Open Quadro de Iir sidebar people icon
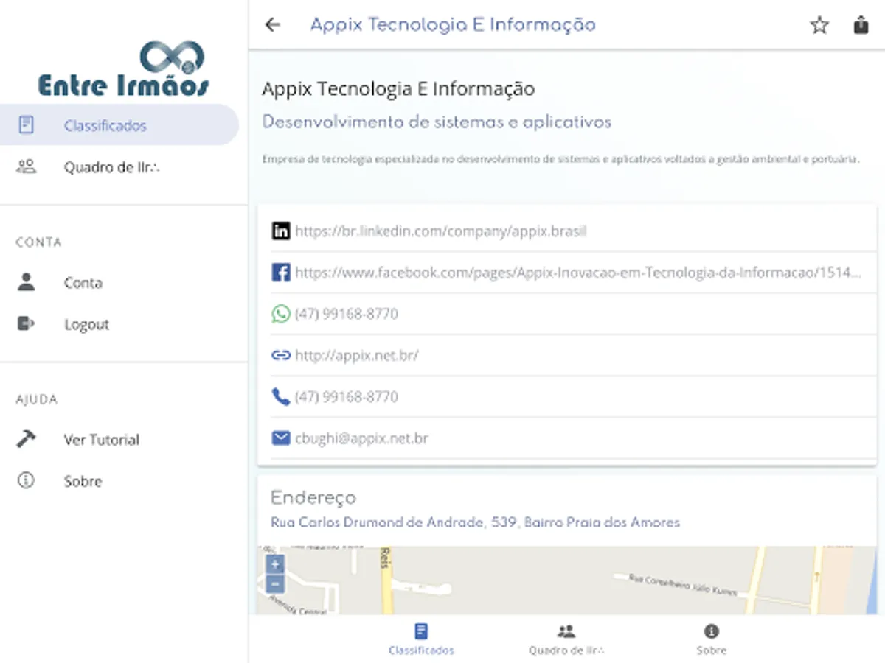This screenshot has width=885, height=663. (x=26, y=166)
